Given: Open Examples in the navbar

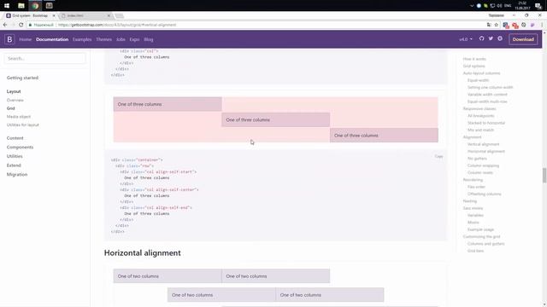Looking at the screenshot, I should (82, 39).
